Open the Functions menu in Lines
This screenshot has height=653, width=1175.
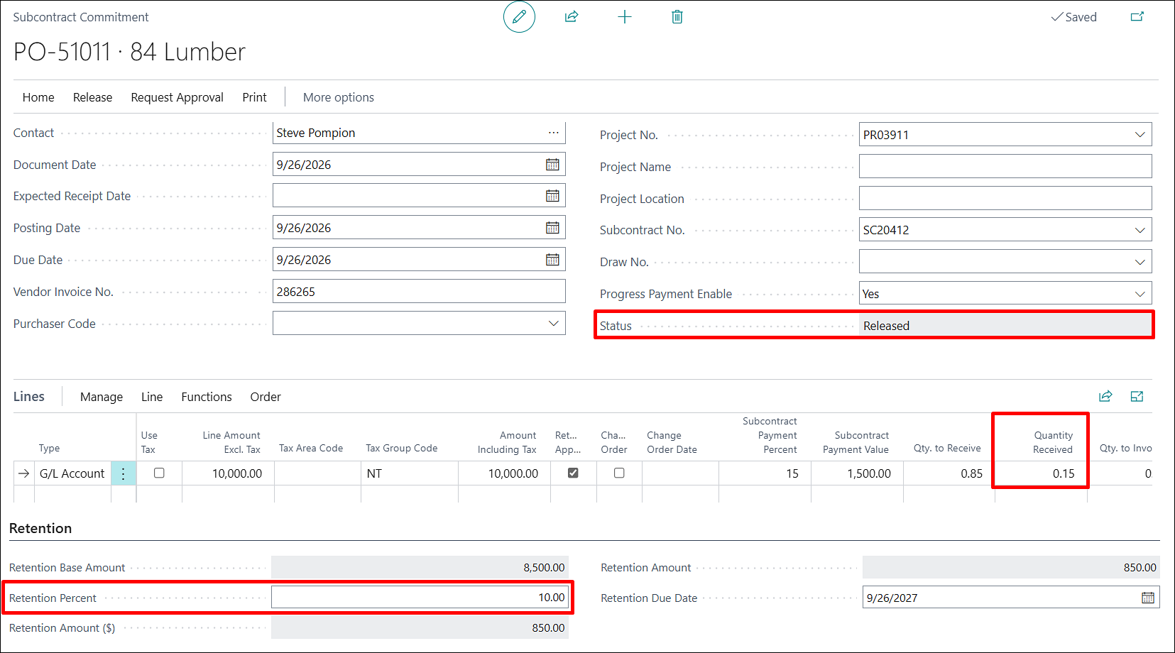[x=207, y=397]
